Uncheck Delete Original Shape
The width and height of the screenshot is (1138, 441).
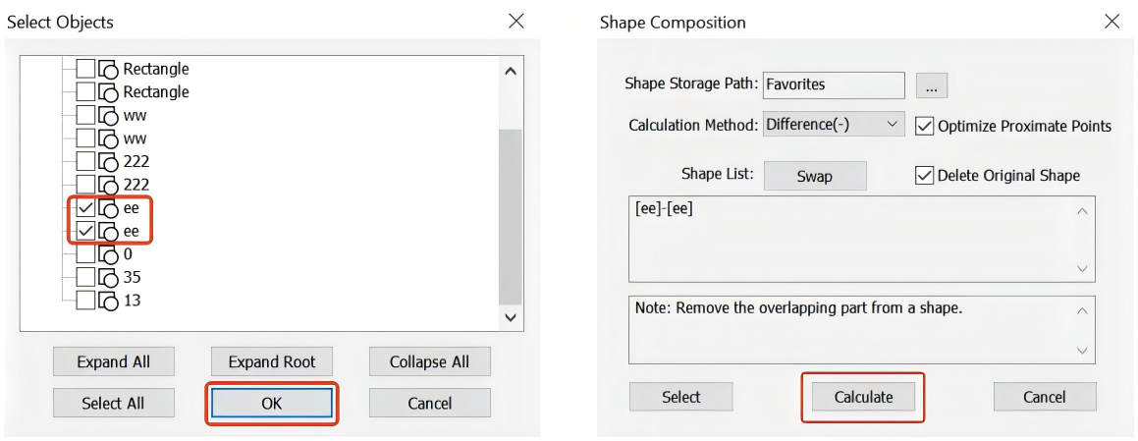[925, 175]
